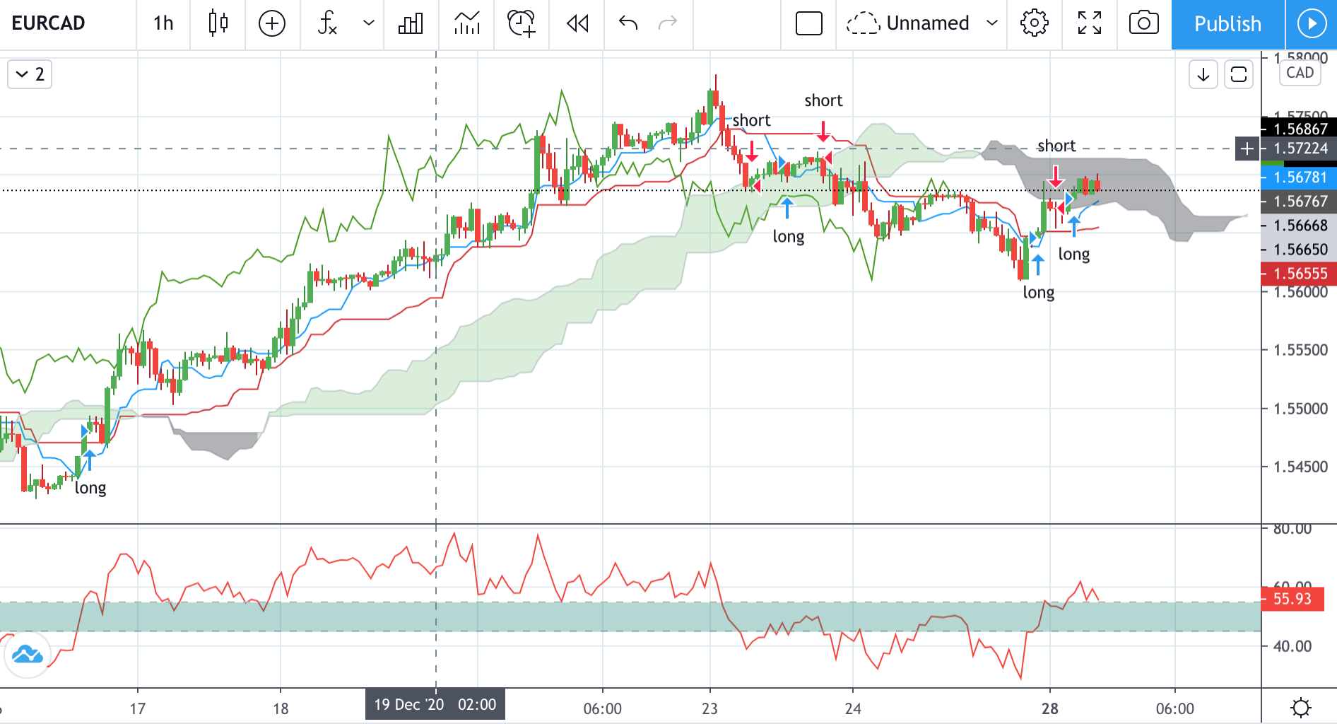Select the short label near 28 December
The image size is (1337, 724).
tap(1056, 146)
